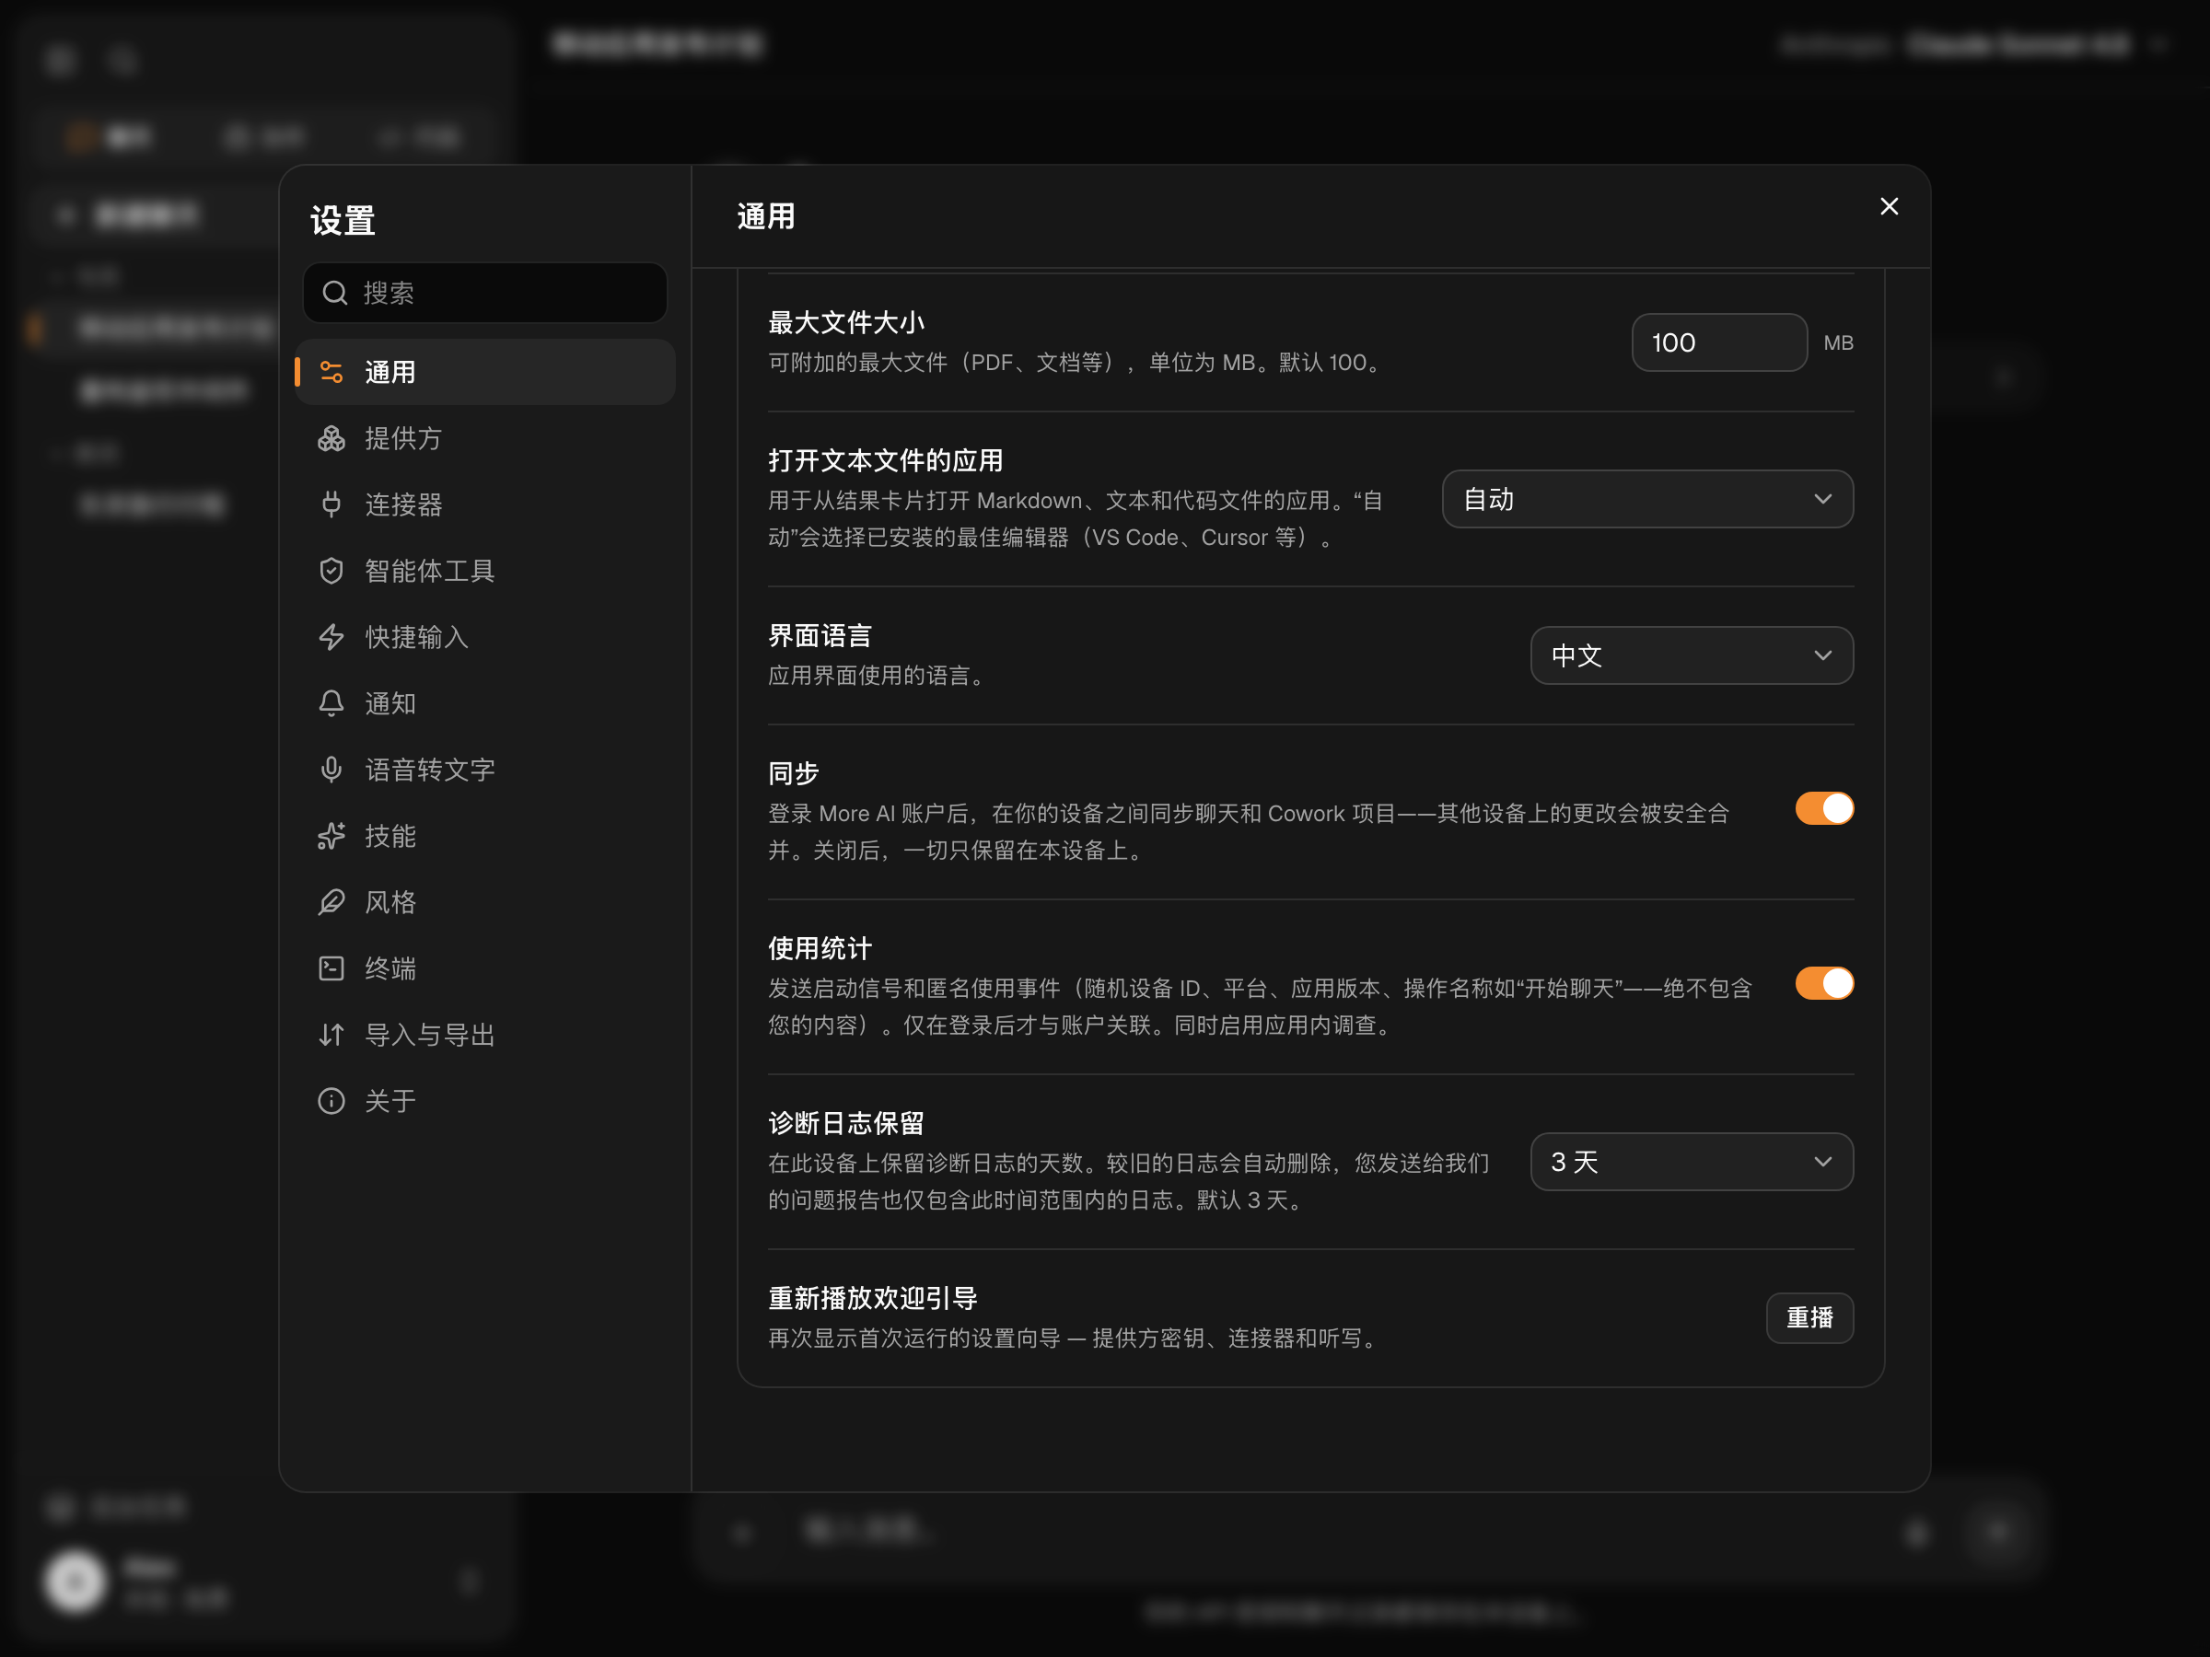
Task: Click the 导入与导出 arrows icon
Action: click(331, 1035)
